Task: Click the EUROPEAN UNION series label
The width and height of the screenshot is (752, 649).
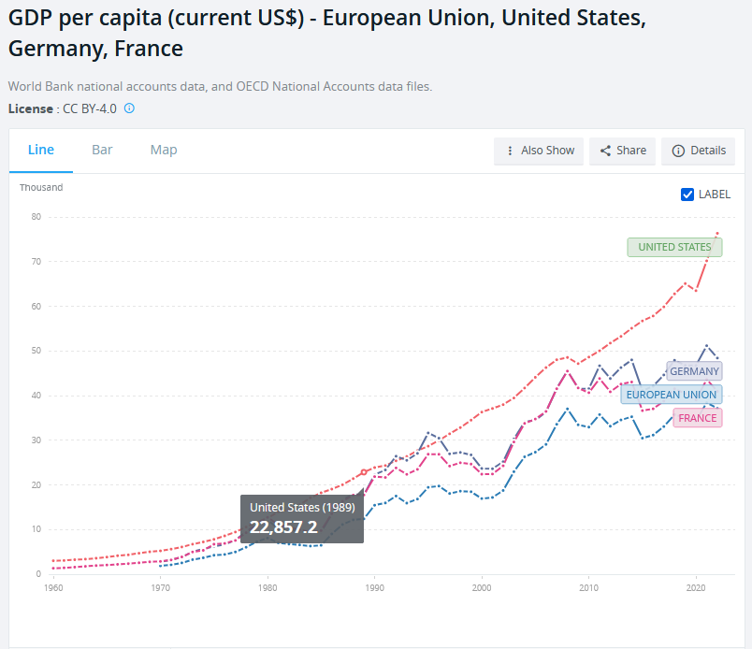Action: click(x=671, y=395)
